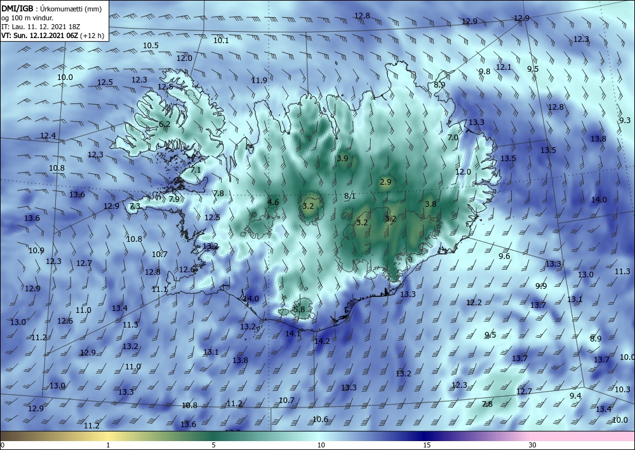Click the color scale label "5"
Viewport: 635px width, 450px height.
pos(213,445)
